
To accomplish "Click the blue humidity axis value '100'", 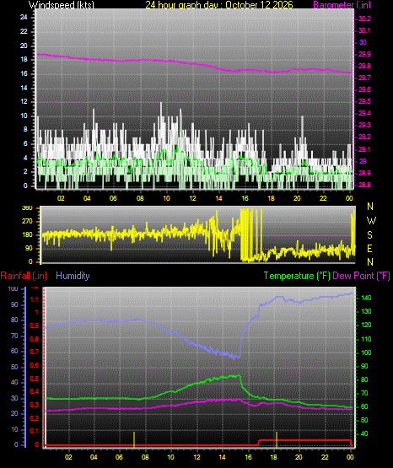I will point(13,289).
